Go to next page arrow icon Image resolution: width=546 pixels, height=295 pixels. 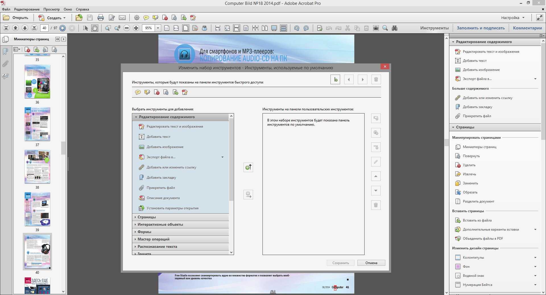pyautogui.click(x=25, y=28)
